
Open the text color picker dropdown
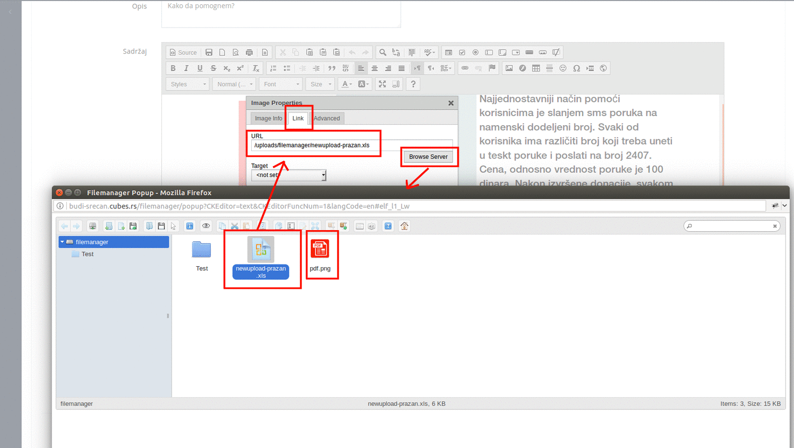point(347,84)
